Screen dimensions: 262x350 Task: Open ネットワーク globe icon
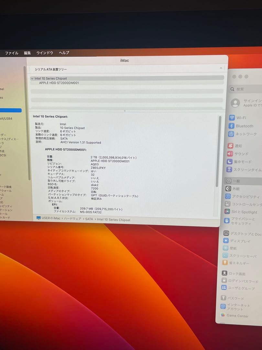231,134
